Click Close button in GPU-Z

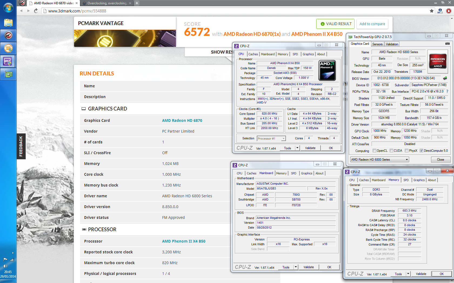(x=440, y=160)
